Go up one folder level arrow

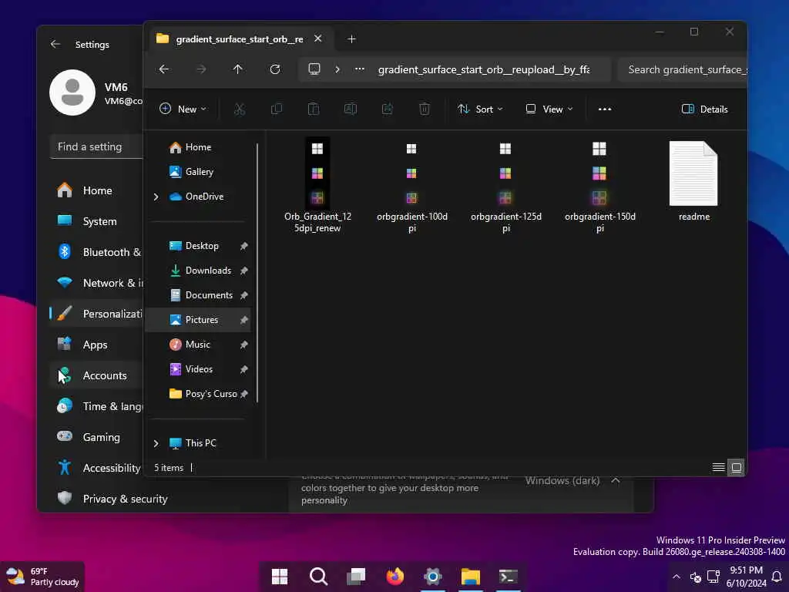pyautogui.click(x=237, y=69)
